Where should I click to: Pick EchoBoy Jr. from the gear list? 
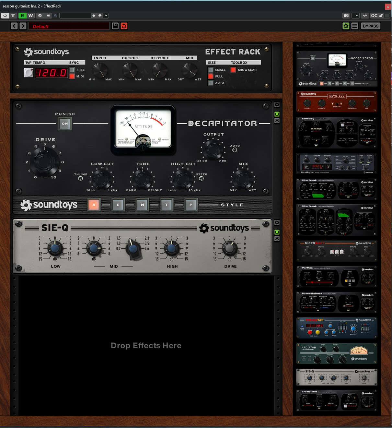point(337,164)
